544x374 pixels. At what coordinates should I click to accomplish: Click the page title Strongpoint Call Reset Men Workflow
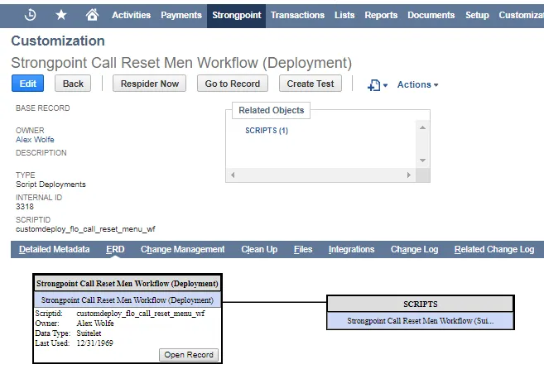pos(181,63)
